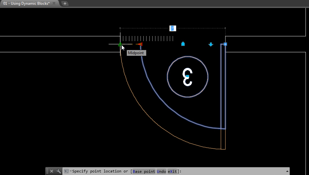Viewport: 309px width, 175px height.
Task: Click the dynamic input field showing 3'
Action: coord(173,28)
